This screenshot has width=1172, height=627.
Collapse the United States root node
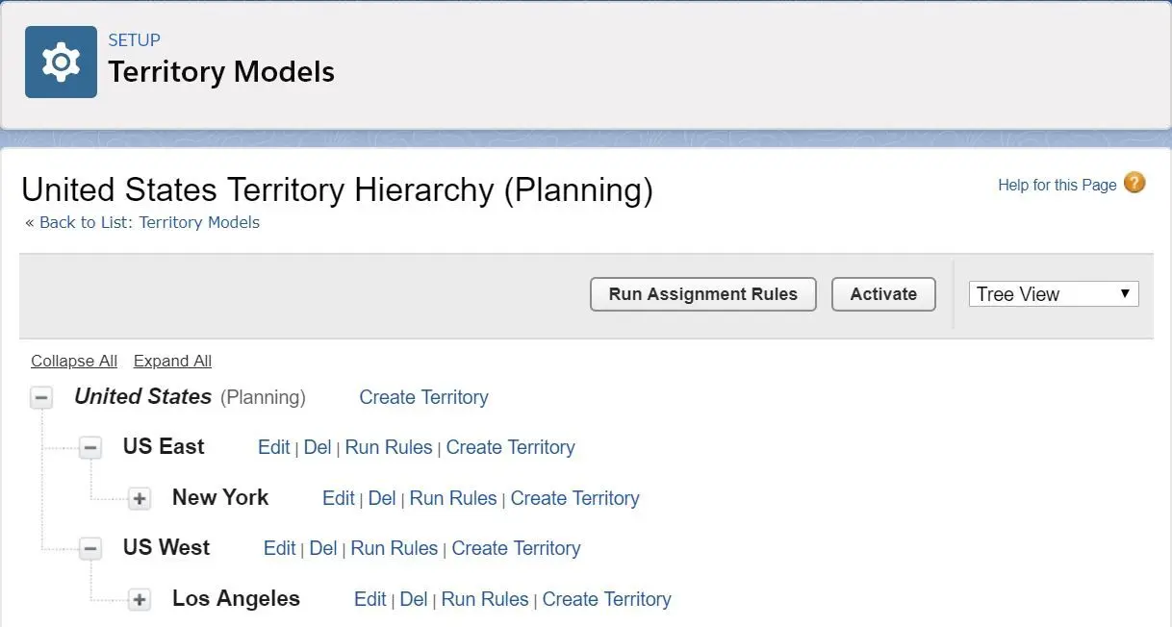41,398
